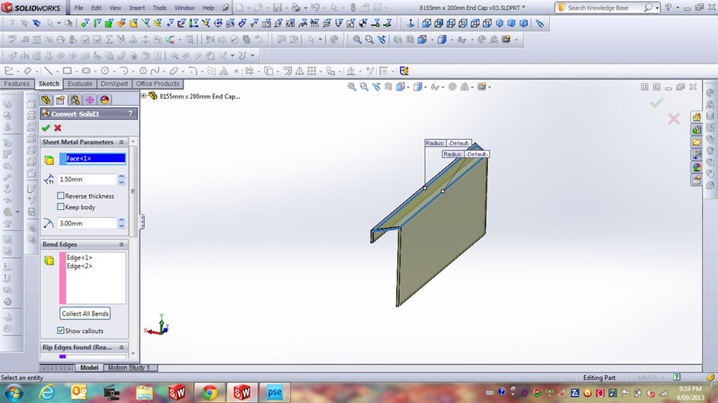Collapse Sheet Metal Parameters section
Screen dimensions: 718x403
coord(122,142)
